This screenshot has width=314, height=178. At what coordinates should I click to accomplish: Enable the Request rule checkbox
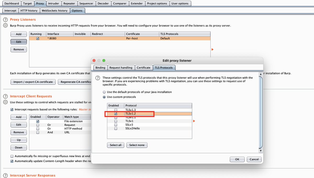(38, 125)
